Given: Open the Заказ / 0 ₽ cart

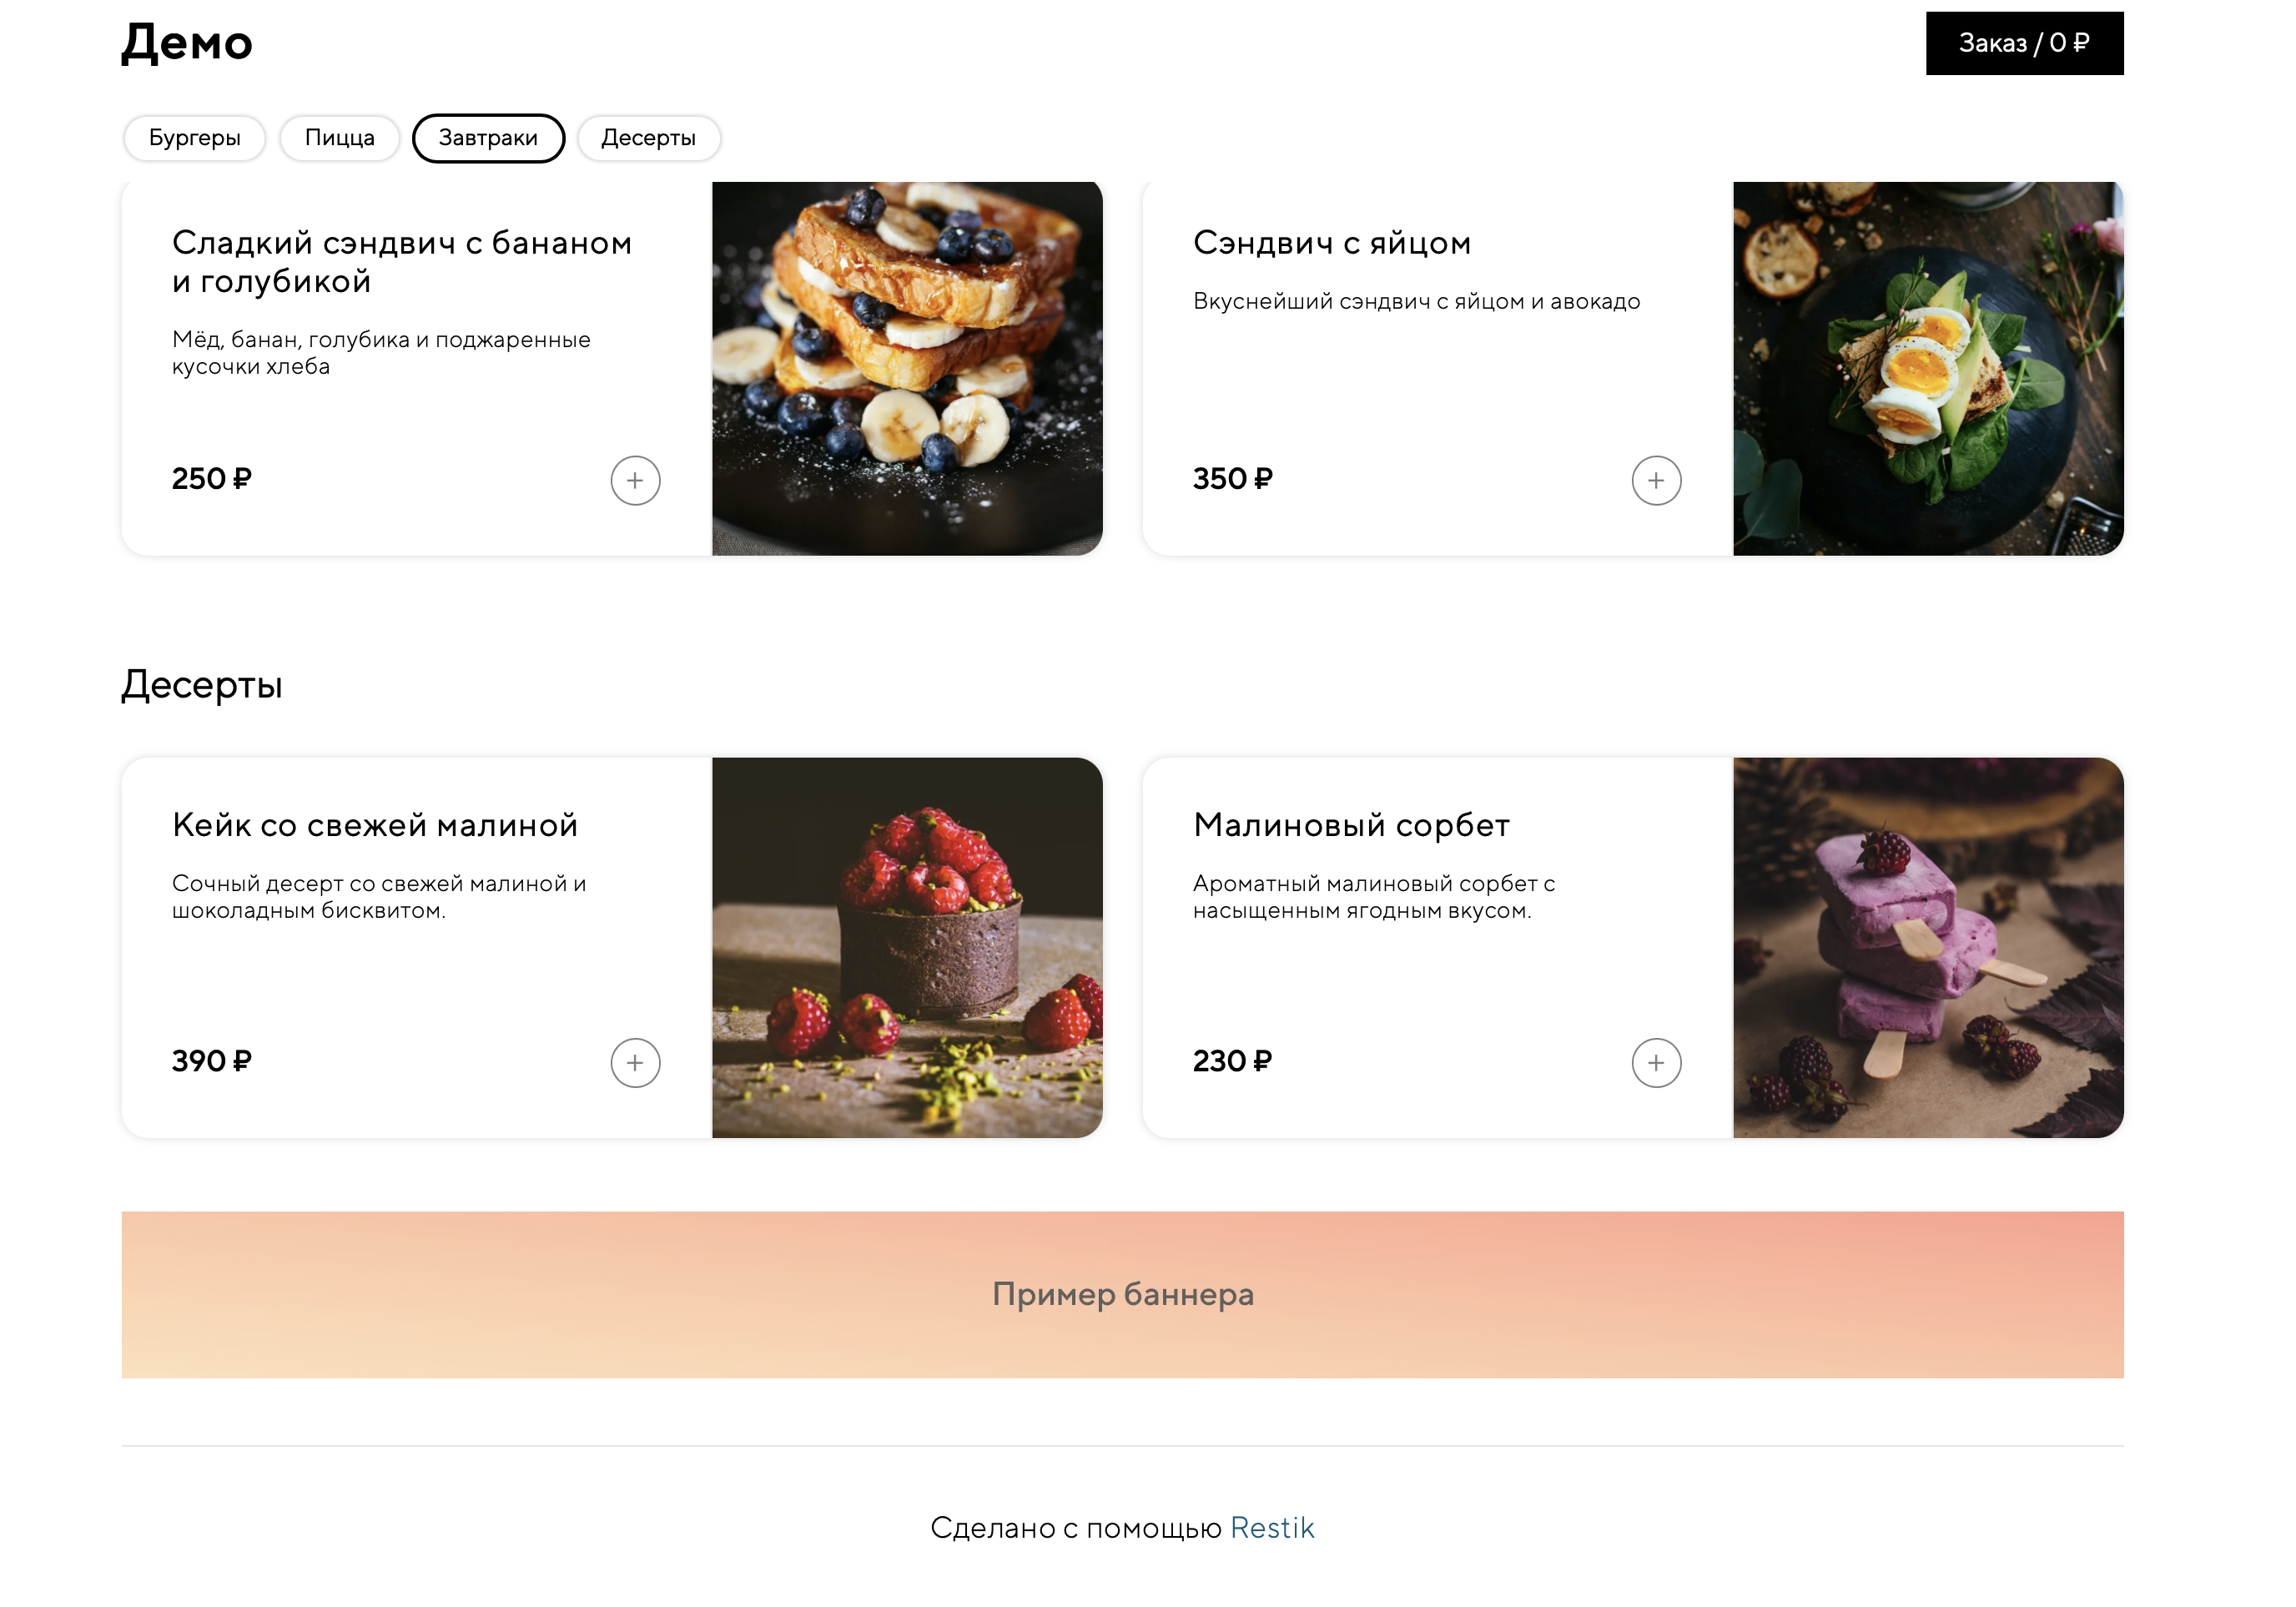Looking at the screenshot, I should tap(2024, 43).
